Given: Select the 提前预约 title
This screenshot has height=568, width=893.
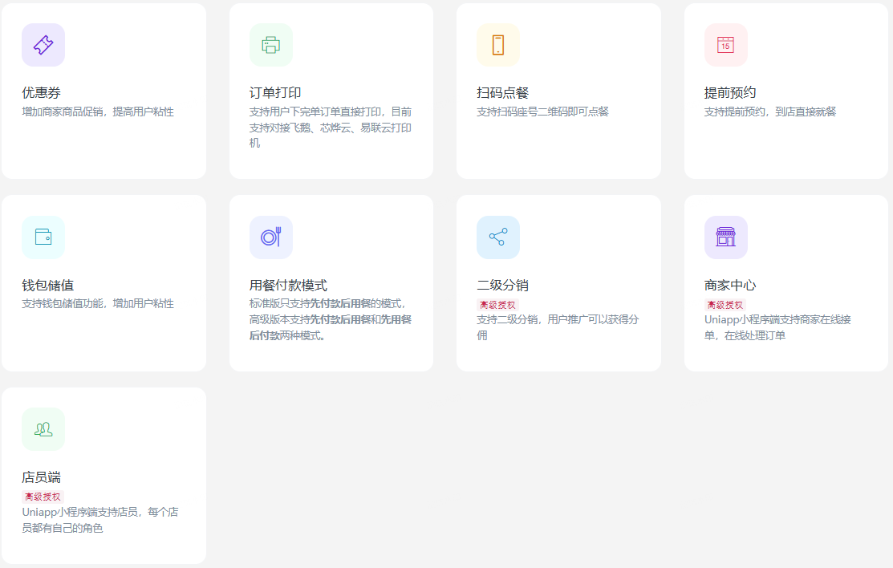Looking at the screenshot, I should click(730, 93).
